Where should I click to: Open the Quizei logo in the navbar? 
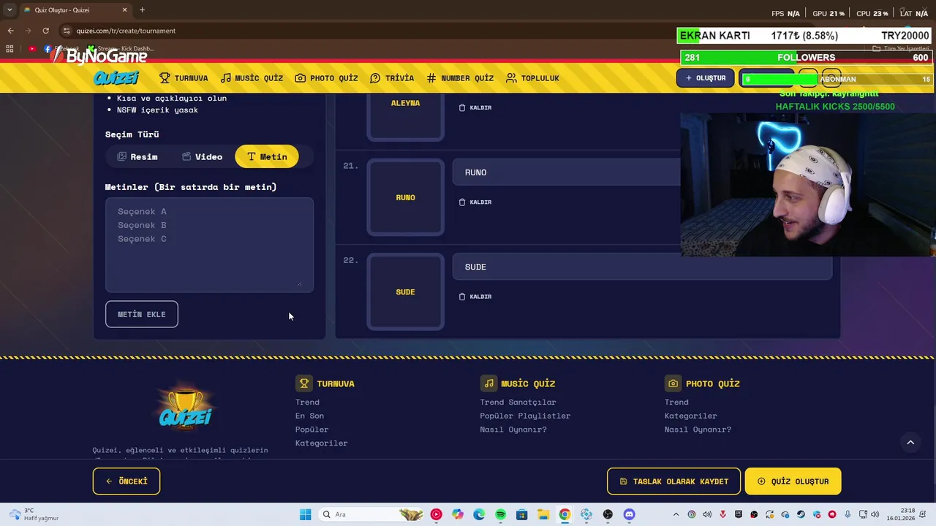[x=116, y=78]
